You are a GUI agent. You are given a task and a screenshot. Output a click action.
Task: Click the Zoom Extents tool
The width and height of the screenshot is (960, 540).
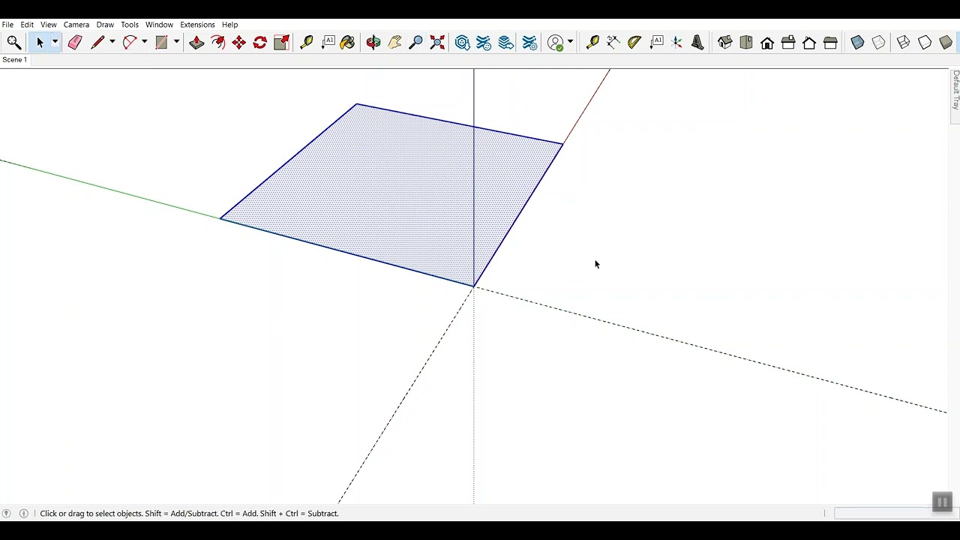tap(437, 43)
